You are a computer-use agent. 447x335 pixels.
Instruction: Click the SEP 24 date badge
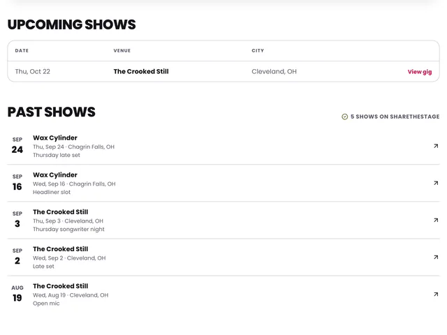tap(17, 146)
